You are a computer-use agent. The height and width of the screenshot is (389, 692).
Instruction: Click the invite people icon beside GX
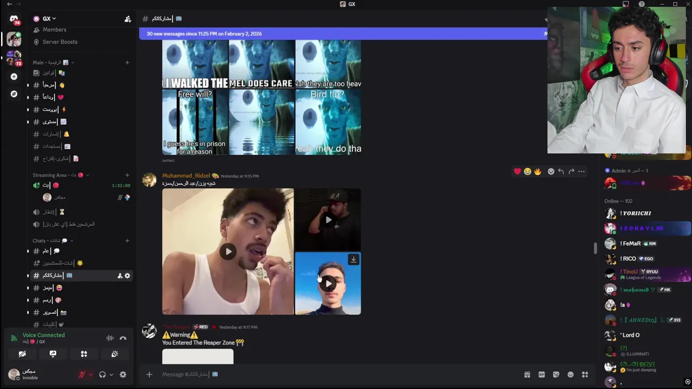click(x=128, y=19)
